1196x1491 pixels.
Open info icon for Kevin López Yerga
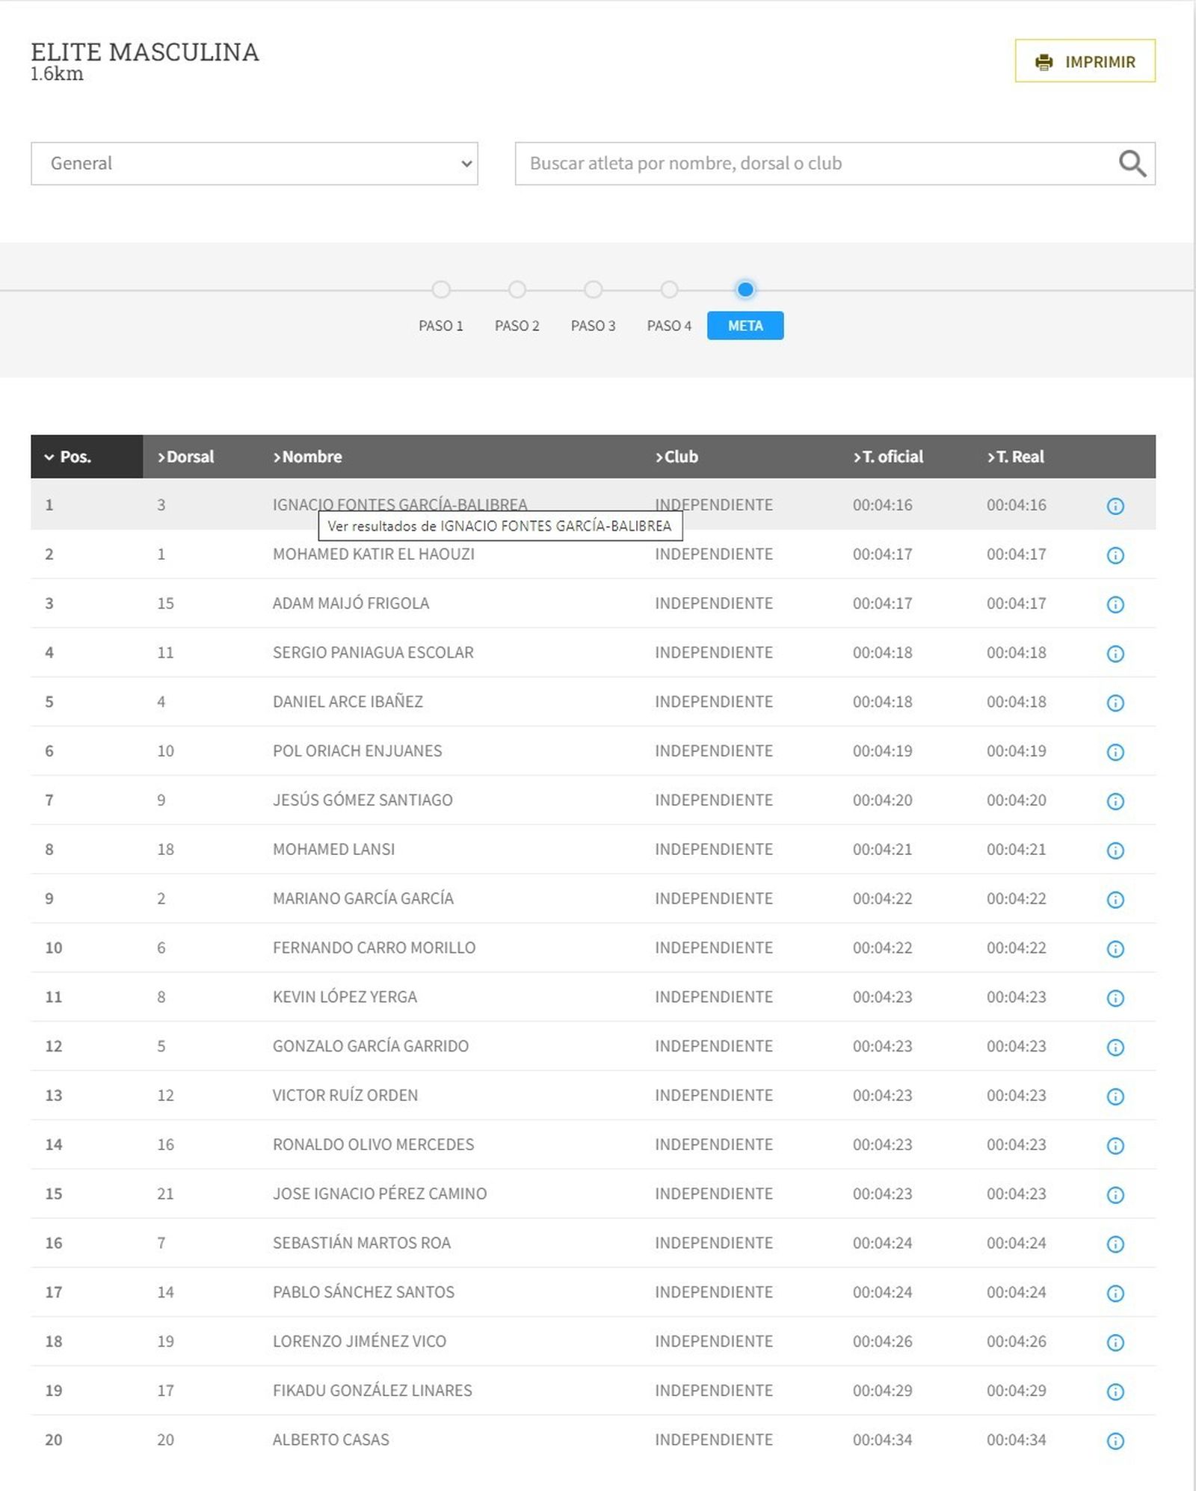[x=1115, y=998]
